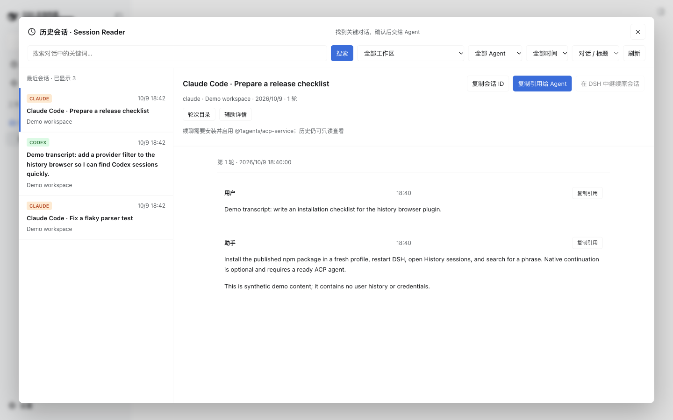The width and height of the screenshot is (673, 420).
Task: Expand the 全部时间 time filter
Action: [x=547, y=53]
